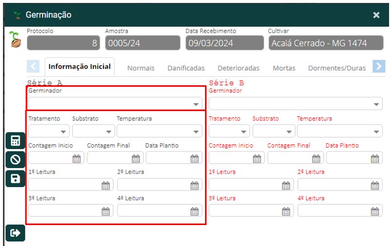Open calendar for Série A 3º Leitura

coord(105,211)
